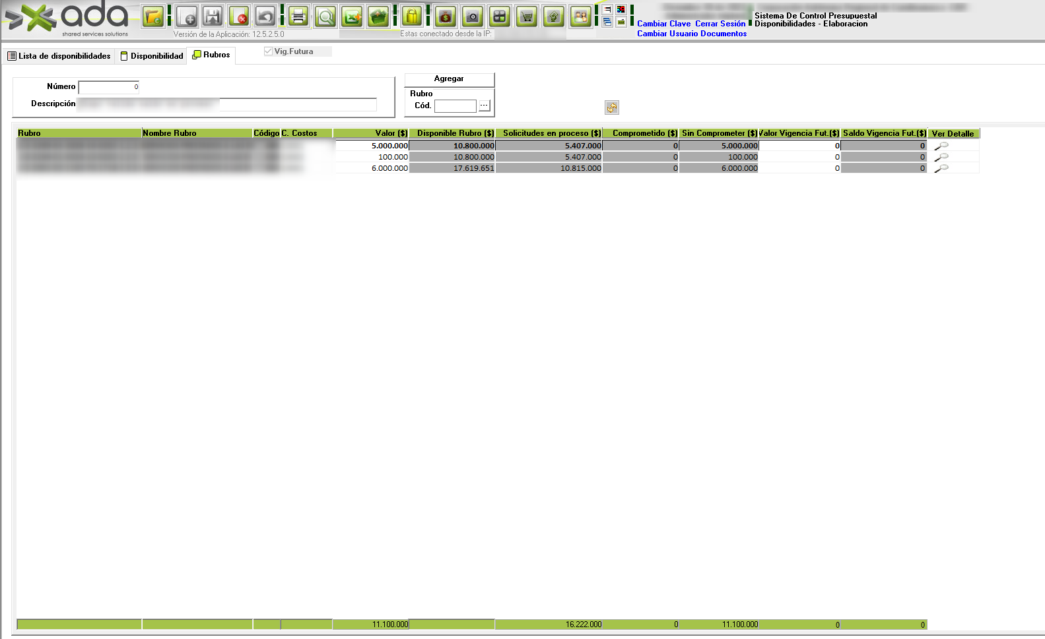This screenshot has width=1045, height=639.
Task: Click the open folder toolbar icon
Action: (x=153, y=16)
